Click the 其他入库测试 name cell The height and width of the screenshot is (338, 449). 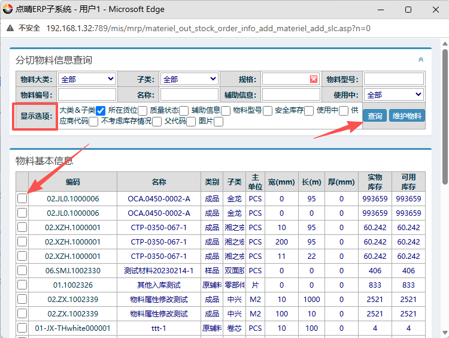coord(159,285)
